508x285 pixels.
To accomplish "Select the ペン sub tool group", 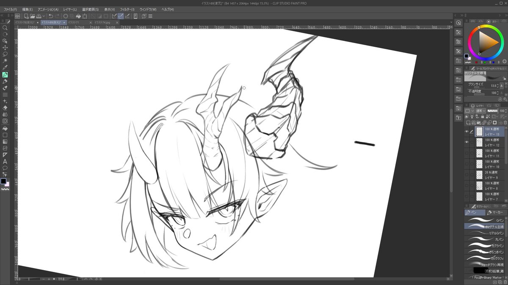I will point(474,212).
